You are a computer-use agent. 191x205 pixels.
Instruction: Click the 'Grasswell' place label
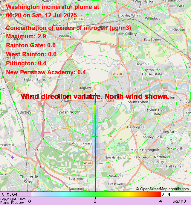coord(115,184)
